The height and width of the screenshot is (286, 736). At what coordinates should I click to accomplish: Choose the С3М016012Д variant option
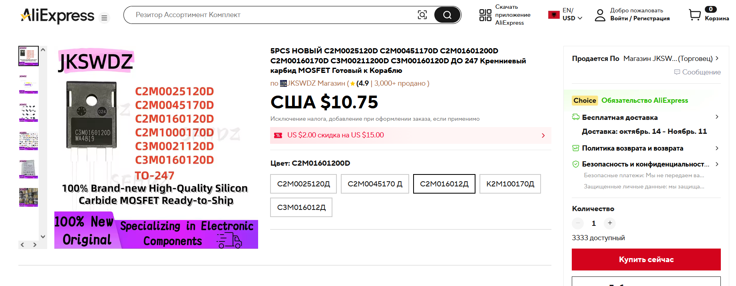point(301,207)
